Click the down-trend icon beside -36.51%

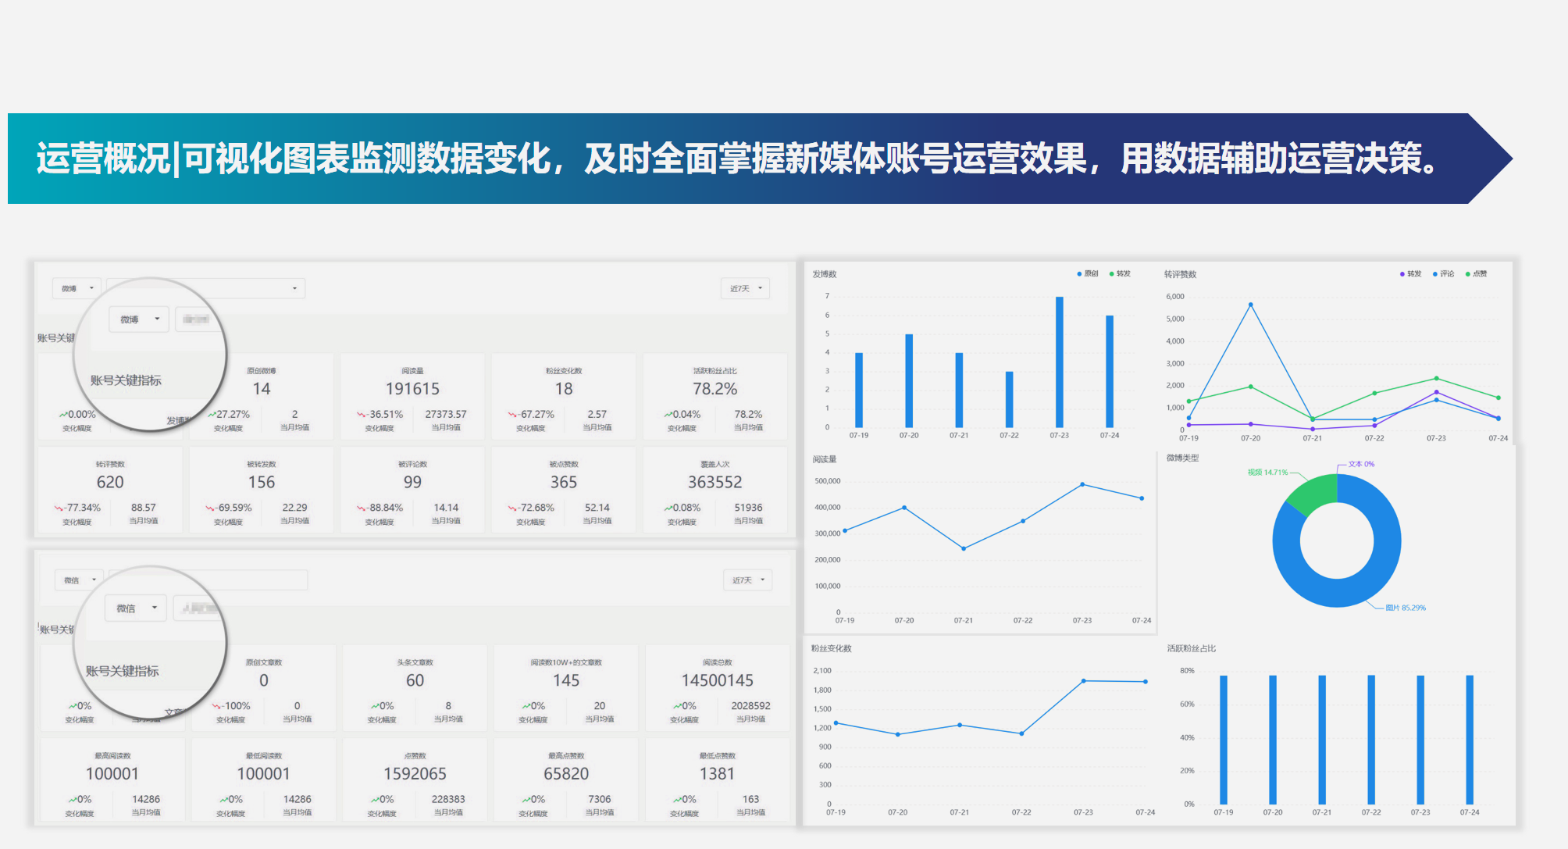362,415
